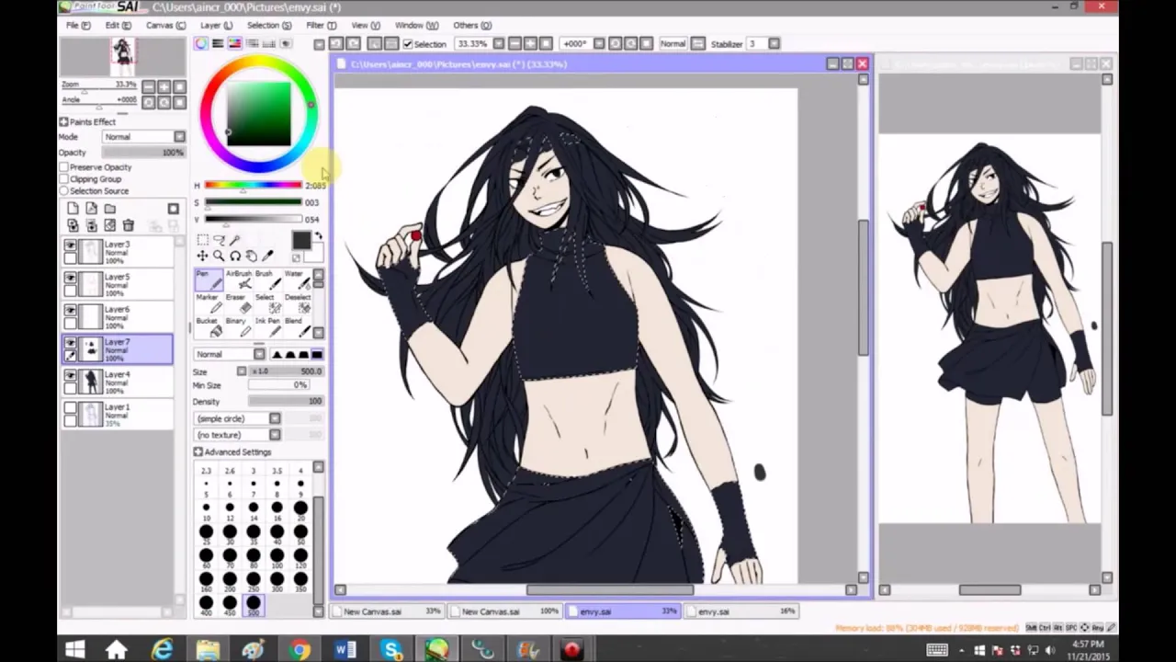
Task: Create a new layer folder
Action: (x=109, y=209)
